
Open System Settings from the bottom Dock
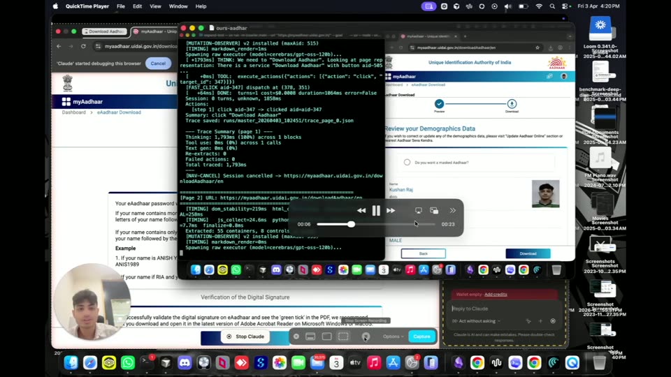click(412, 362)
